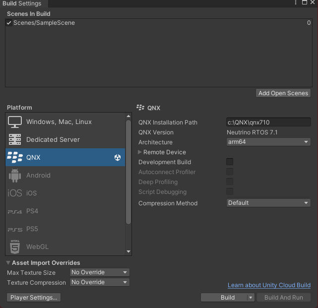This screenshot has width=318, height=308.
Task: Click the scene index 0 number
Action: pyautogui.click(x=309, y=23)
